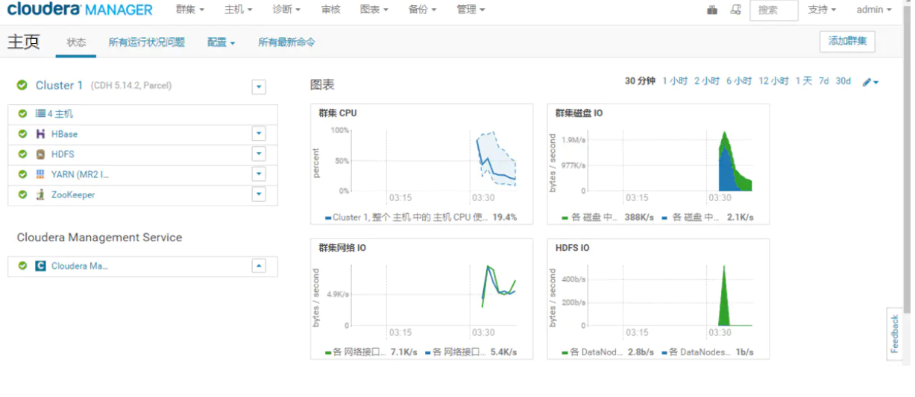Open the Cluster 1 link
The image size is (915, 397).
click(60, 86)
